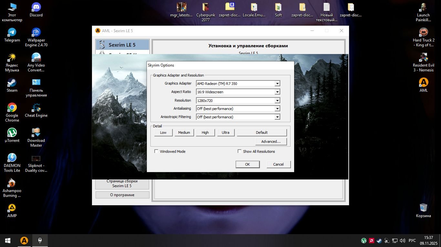Select the Sexrim LE 5 list entry
The image size is (441, 247).
point(122,45)
